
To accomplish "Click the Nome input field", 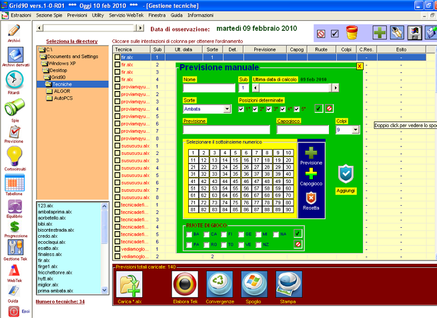I will pyautogui.click(x=209, y=88).
